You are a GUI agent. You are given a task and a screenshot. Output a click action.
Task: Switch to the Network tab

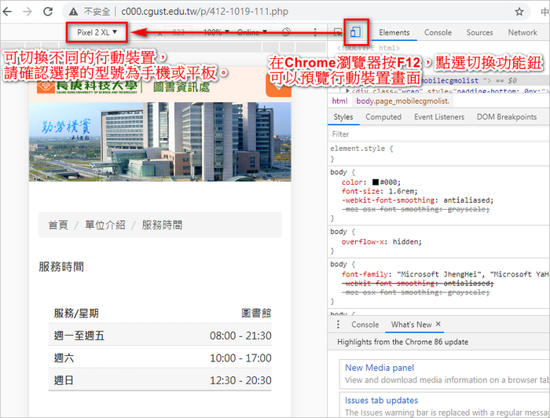point(522,32)
